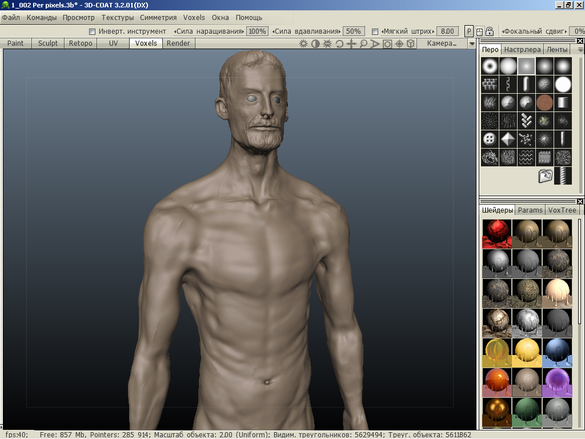Open the Симметрия menu
This screenshot has height=439, width=585.
[x=158, y=18]
